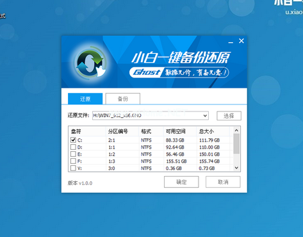Image resolution: width=303 pixels, height=237 pixels.
Task: Select partition number 1:2 cell
Action: tap(111, 154)
